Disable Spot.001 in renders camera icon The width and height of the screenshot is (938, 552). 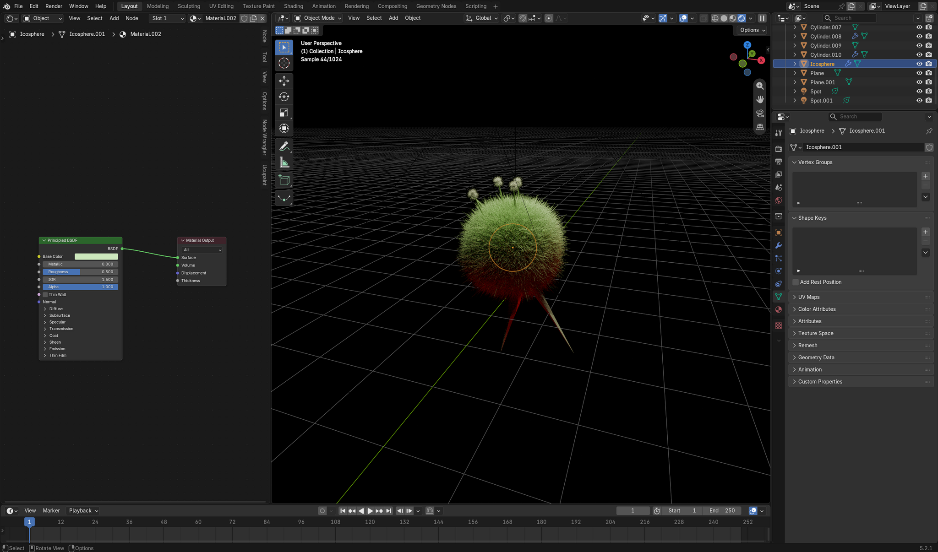point(928,101)
